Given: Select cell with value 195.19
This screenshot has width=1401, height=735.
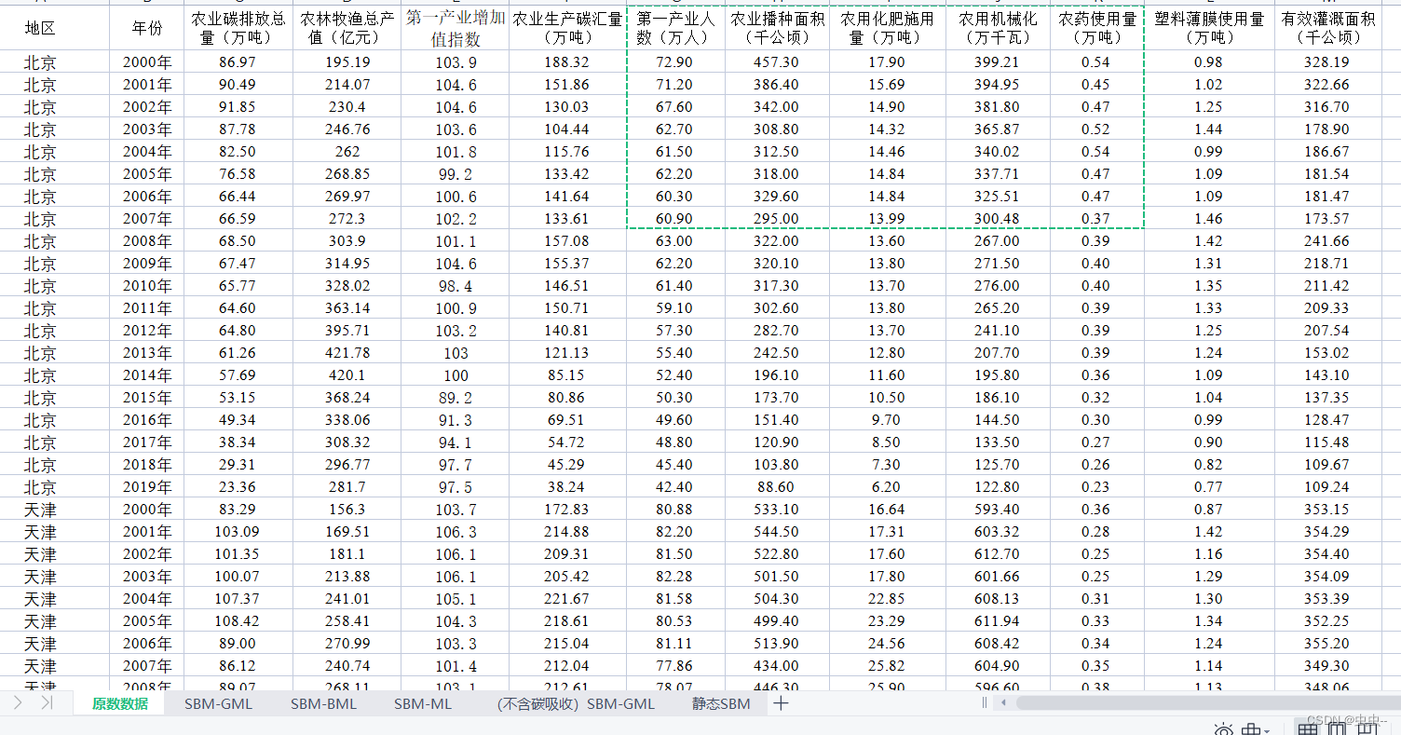Looking at the screenshot, I should (347, 62).
